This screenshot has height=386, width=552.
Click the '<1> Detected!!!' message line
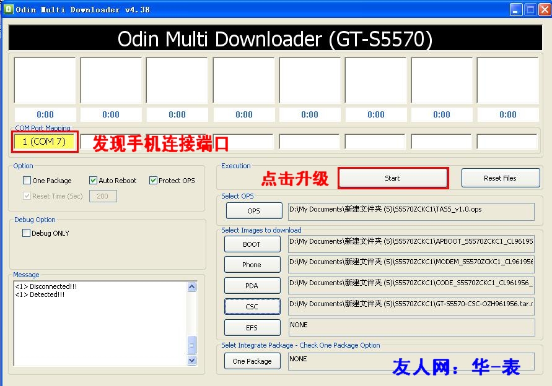pyautogui.click(x=40, y=294)
